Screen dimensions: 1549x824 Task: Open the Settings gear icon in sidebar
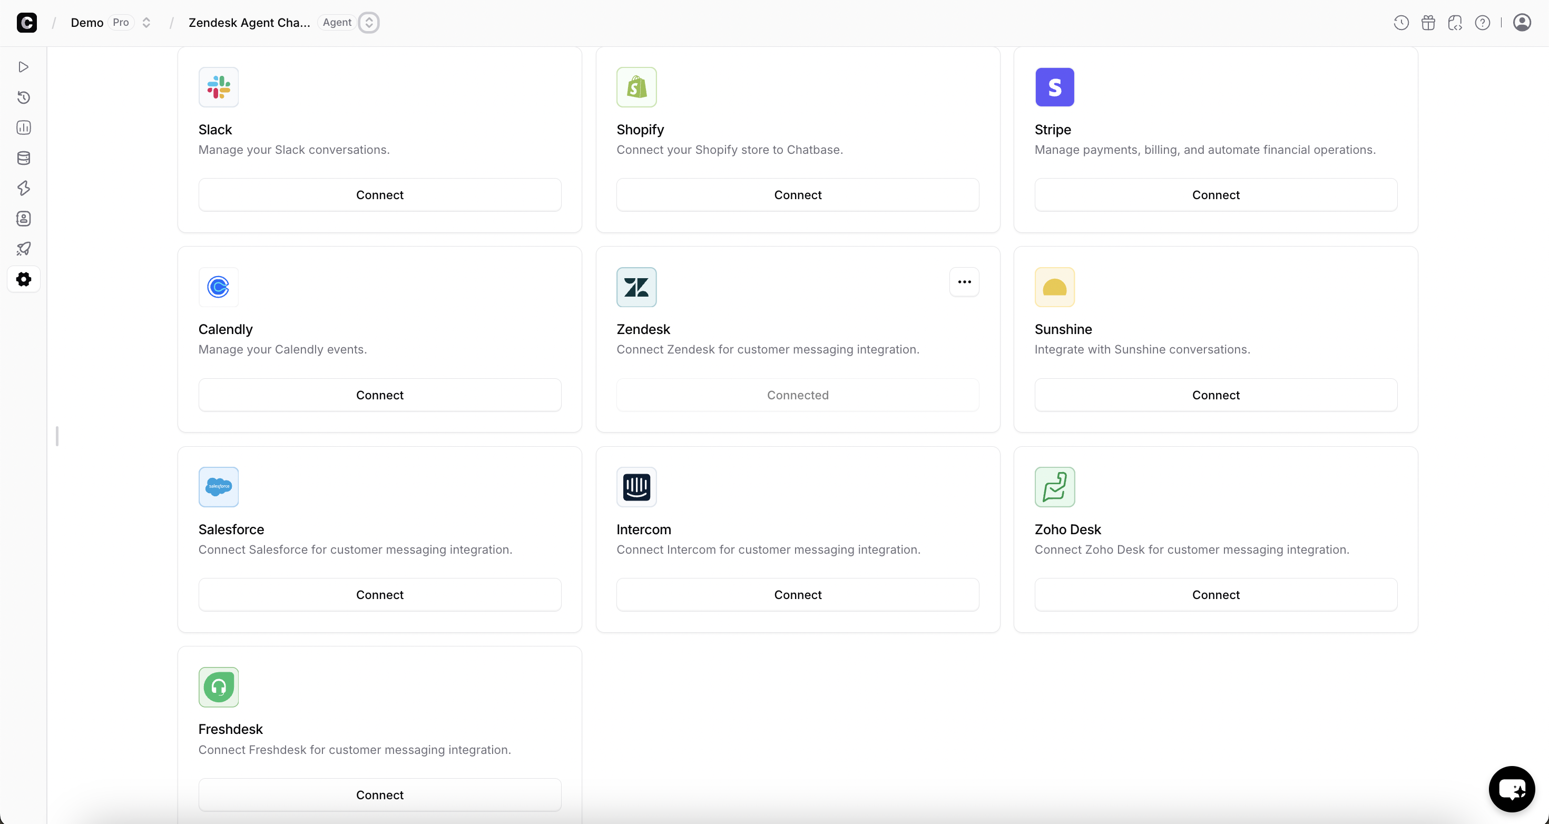pos(24,279)
